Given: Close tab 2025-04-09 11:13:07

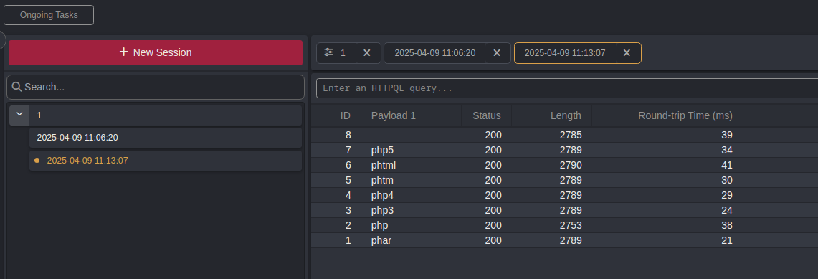Looking at the screenshot, I should point(627,52).
